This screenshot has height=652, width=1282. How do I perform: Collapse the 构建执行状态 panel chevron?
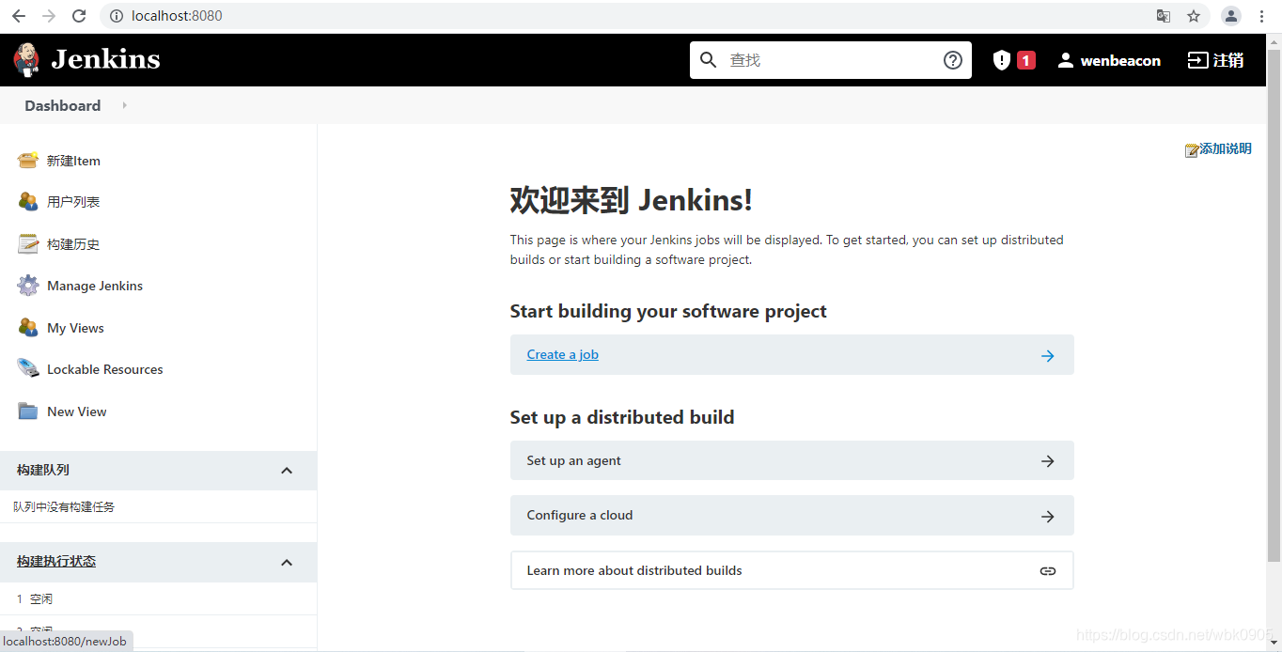click(287, 562)
